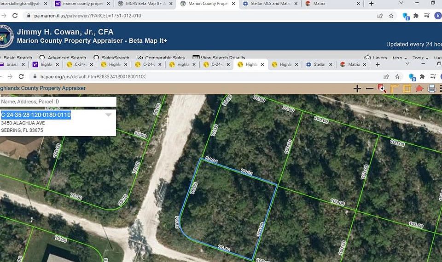The image size is (442, 262).
Task: Open Comparable Sales in Marion County toolbar
Action: (x=160, y=57)
